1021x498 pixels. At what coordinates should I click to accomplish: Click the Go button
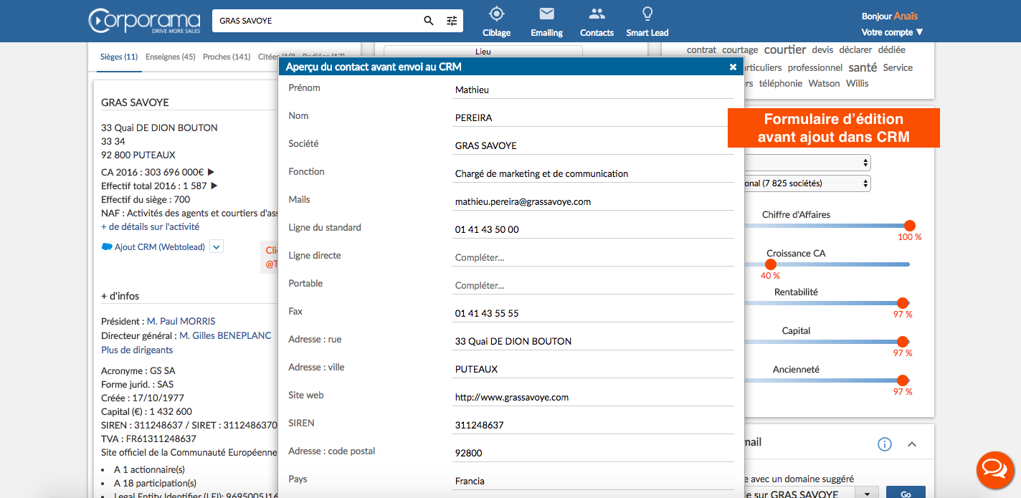pyautogui.click(x=906, y=494)
